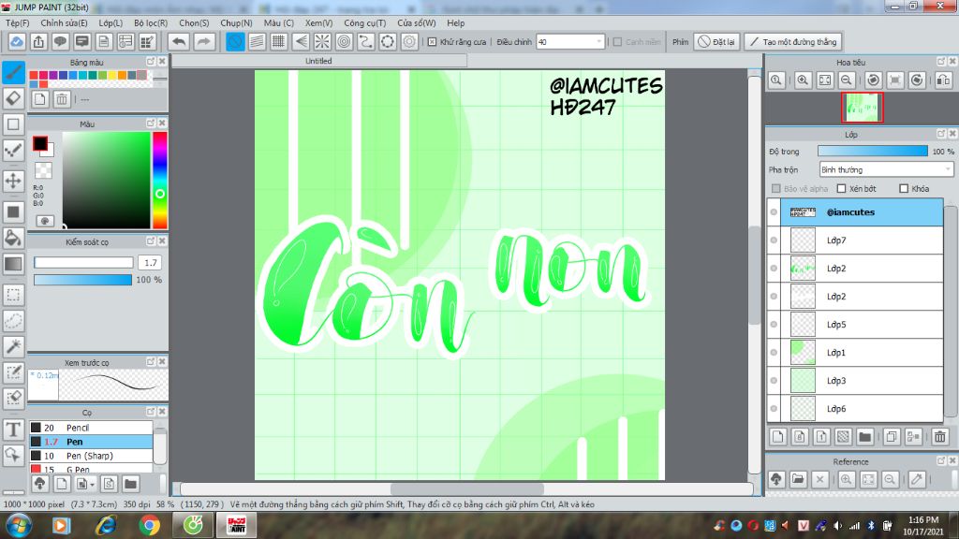The height and width of the screenshot is (539, 959).
Task: Click Tạo một đường thẳng button
Action: [x=793, y=41]
